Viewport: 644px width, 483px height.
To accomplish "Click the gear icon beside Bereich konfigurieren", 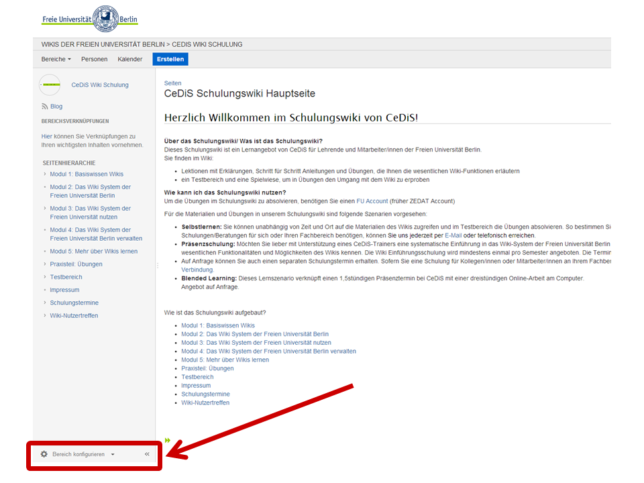I will pos(44,454).
